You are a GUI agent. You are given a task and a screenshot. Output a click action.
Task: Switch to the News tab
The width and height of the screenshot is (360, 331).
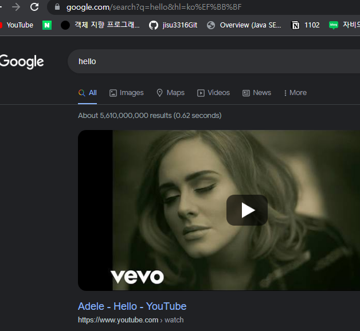[x=257, y=93]
